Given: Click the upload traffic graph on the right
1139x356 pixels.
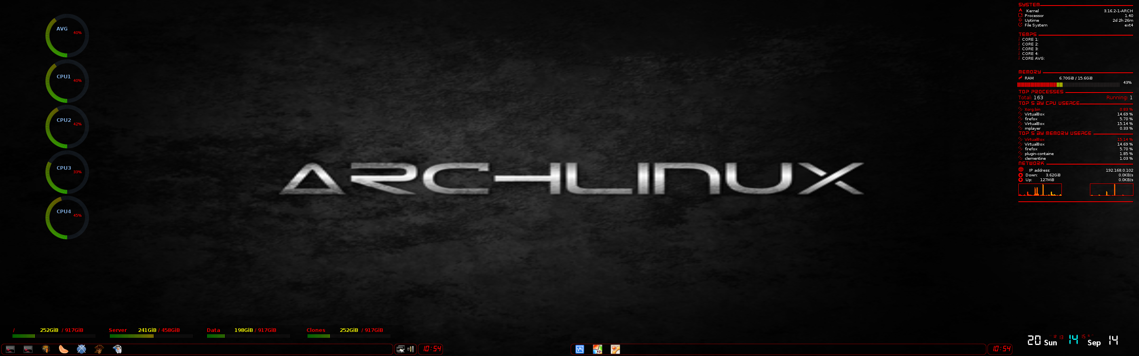Looking at the screenshot, I should coord(1112,190).
